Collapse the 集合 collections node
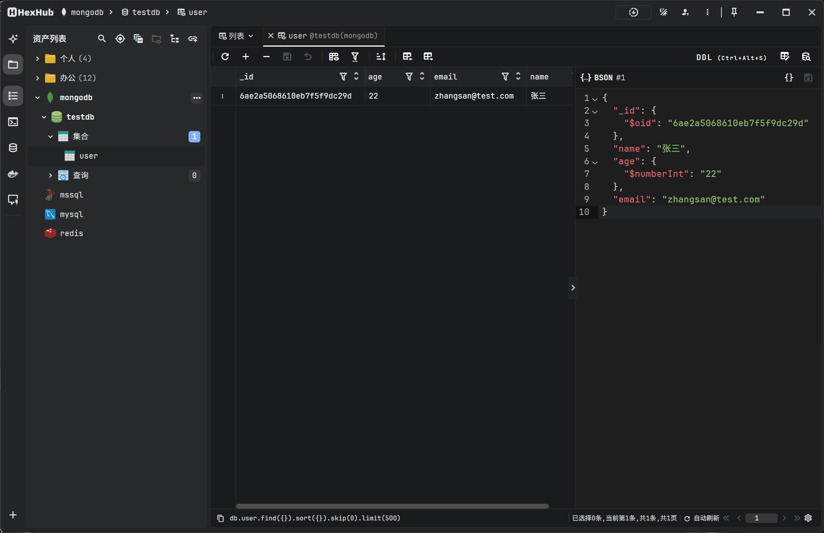This screenshot has width=824, height=533. point(50,136)
